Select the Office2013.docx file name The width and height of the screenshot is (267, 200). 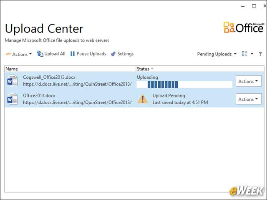coord(39,95)
